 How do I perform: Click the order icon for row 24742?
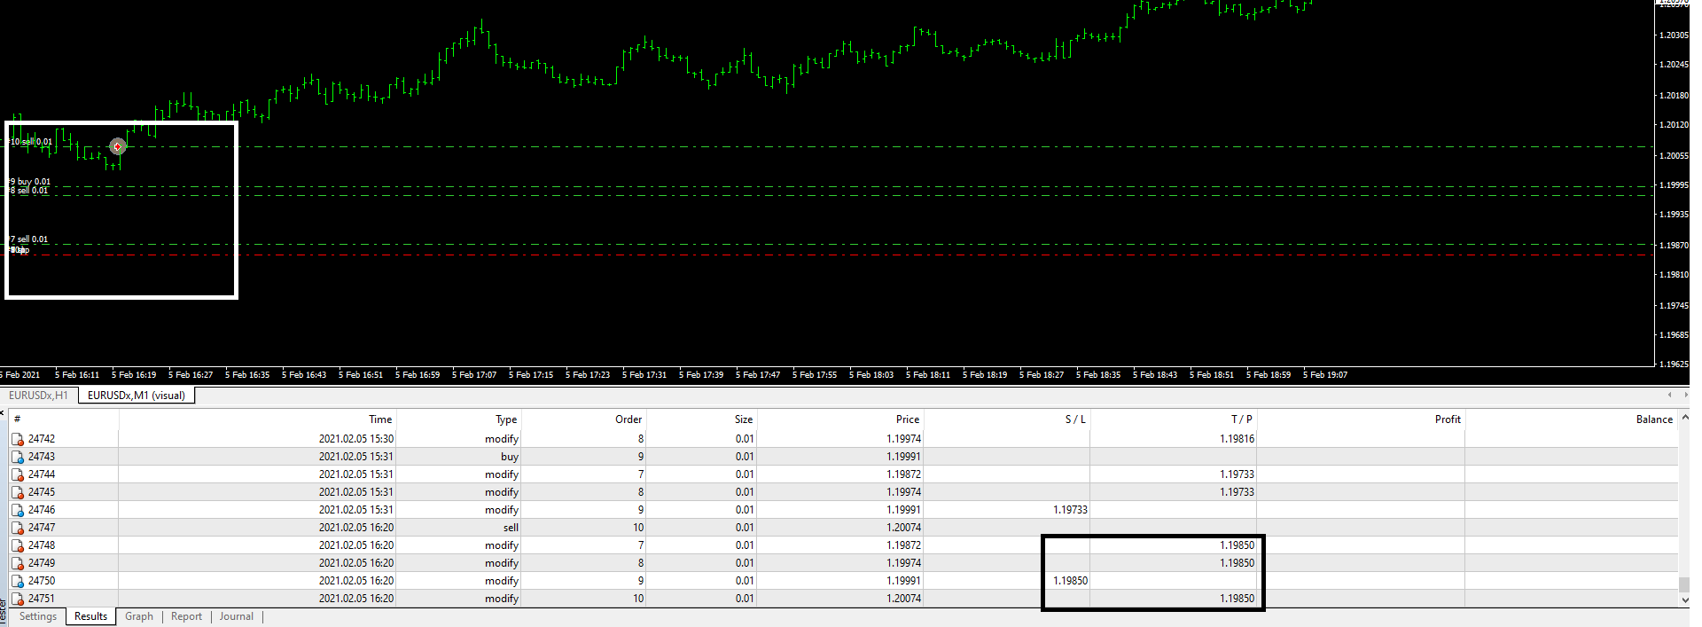17,439
